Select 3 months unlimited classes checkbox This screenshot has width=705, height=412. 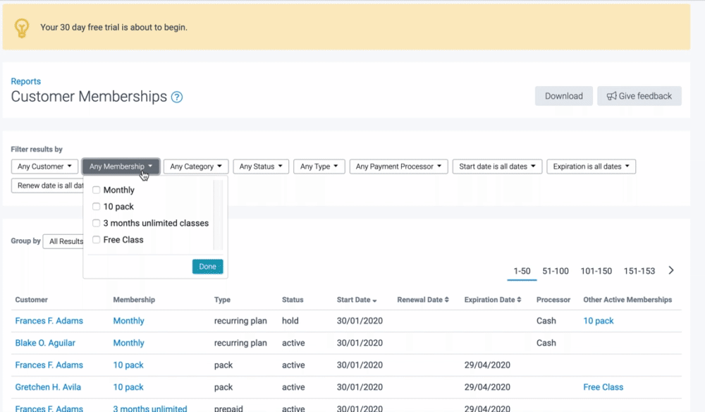pos(97,224)
